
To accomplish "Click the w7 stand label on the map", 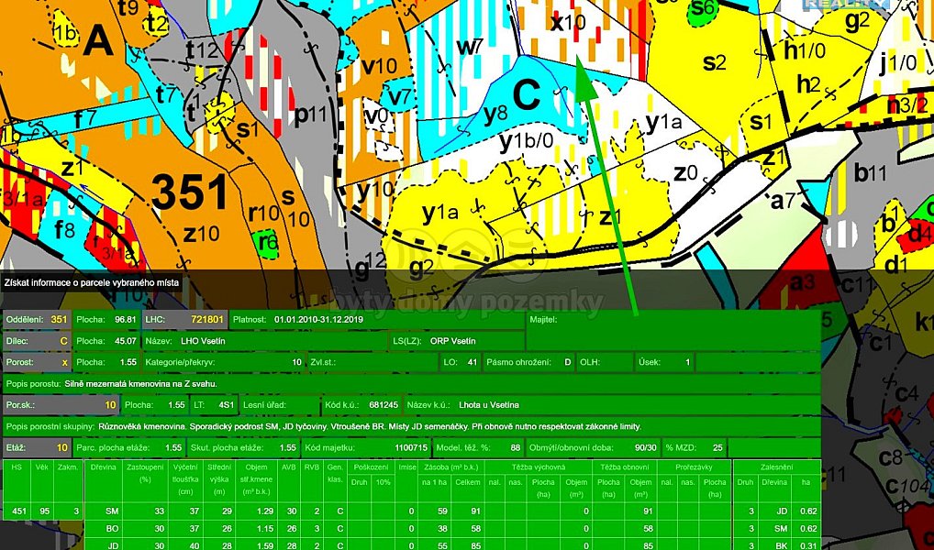I will pos(470,47).
